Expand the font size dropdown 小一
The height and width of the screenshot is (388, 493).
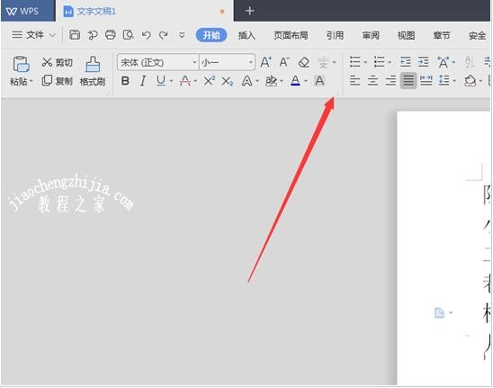227,62
